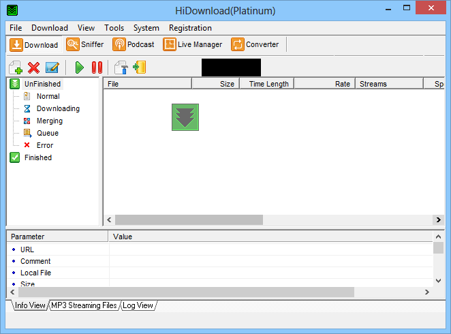Viewport: 451px width, 334px height.
Task: Switch to MP3 Streaming Files tab
Action: pos(84,305)
